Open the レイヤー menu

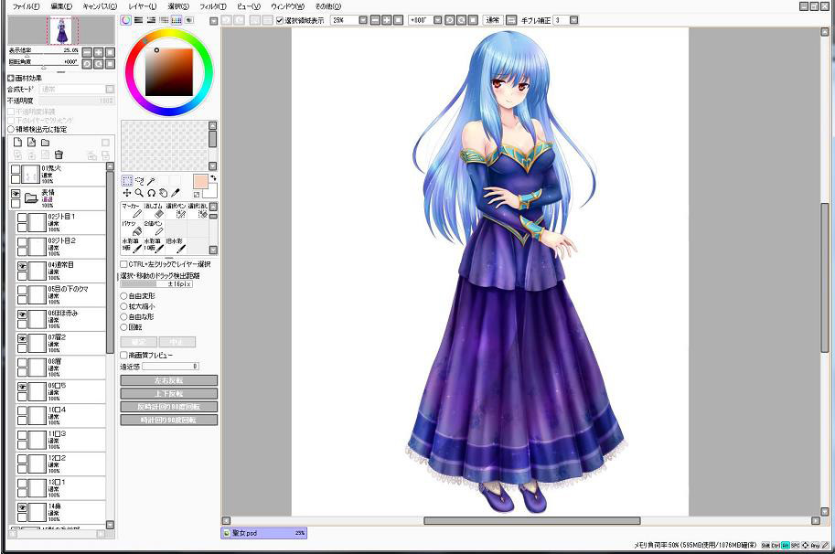(141, 6)
